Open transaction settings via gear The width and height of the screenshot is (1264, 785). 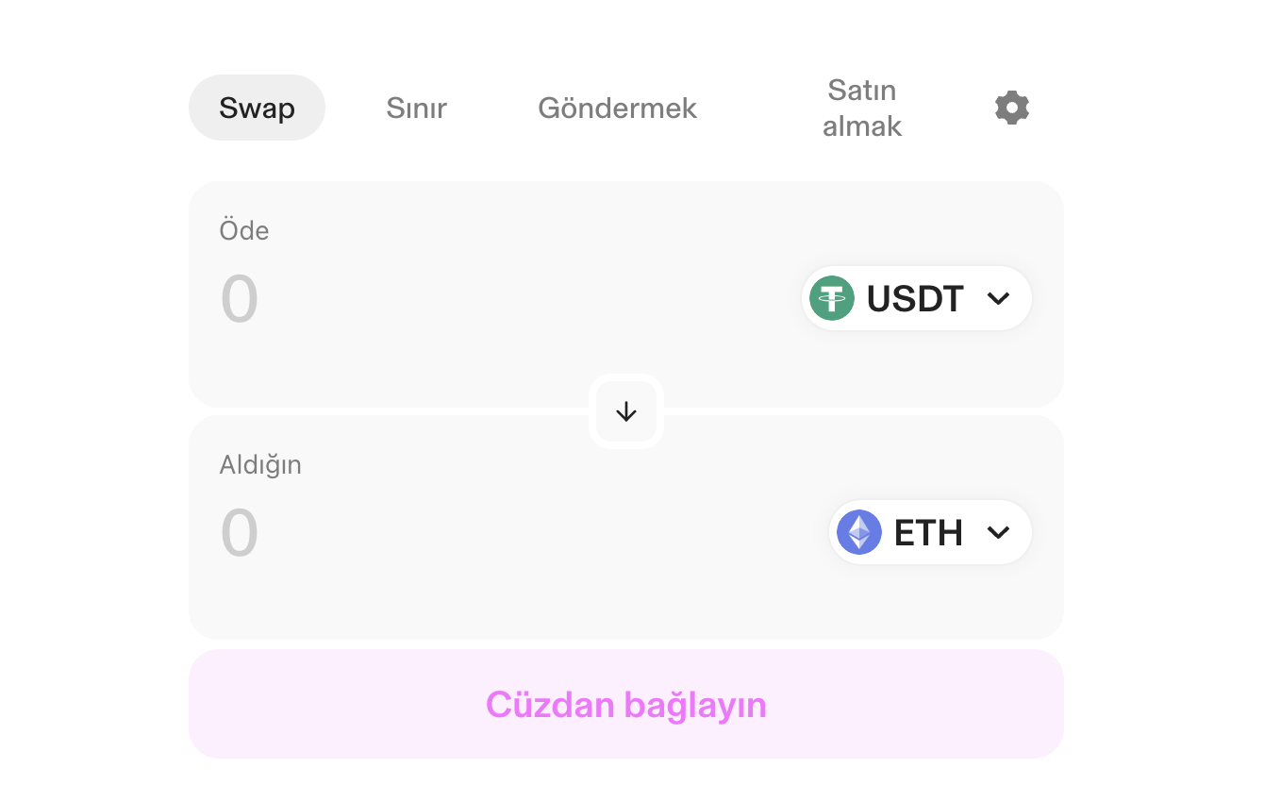coord(1011,107)
